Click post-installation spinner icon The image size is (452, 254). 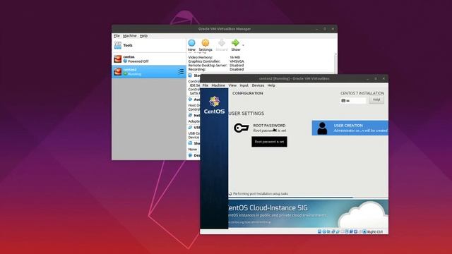[230, 193]
